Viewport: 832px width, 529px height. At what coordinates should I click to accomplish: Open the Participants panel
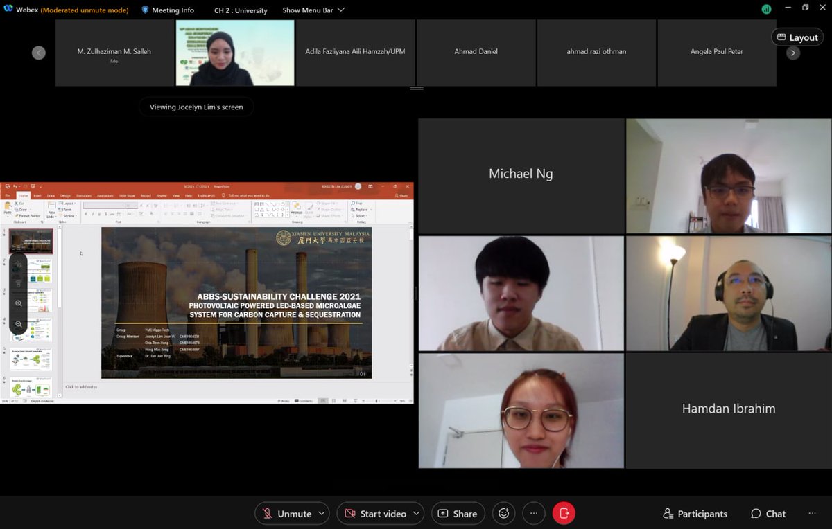[695, 513]
